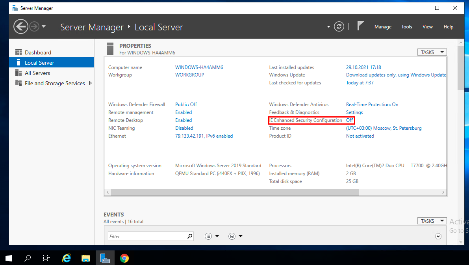Image resolution: width=469 pixels, height=265 pixels.
Task: Click Server Manager taskbar icon
Action: coord(105,258)
